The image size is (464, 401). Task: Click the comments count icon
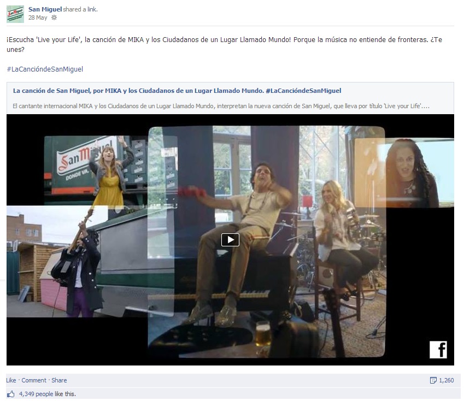[x=433, y=380]
